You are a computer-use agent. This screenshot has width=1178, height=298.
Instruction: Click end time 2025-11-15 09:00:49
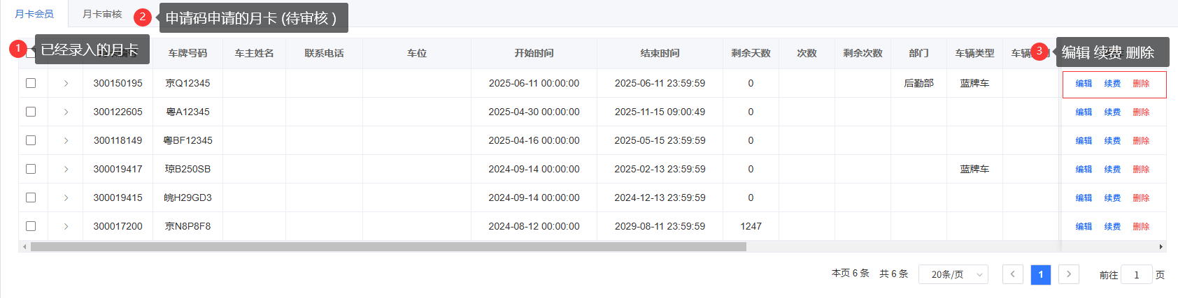click(x=660, y=112)
